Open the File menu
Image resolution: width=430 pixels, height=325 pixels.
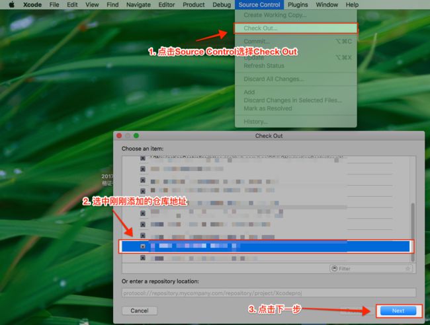(54, 5)
